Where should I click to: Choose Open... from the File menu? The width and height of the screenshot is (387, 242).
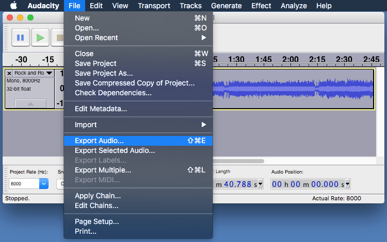pos(138,28)
